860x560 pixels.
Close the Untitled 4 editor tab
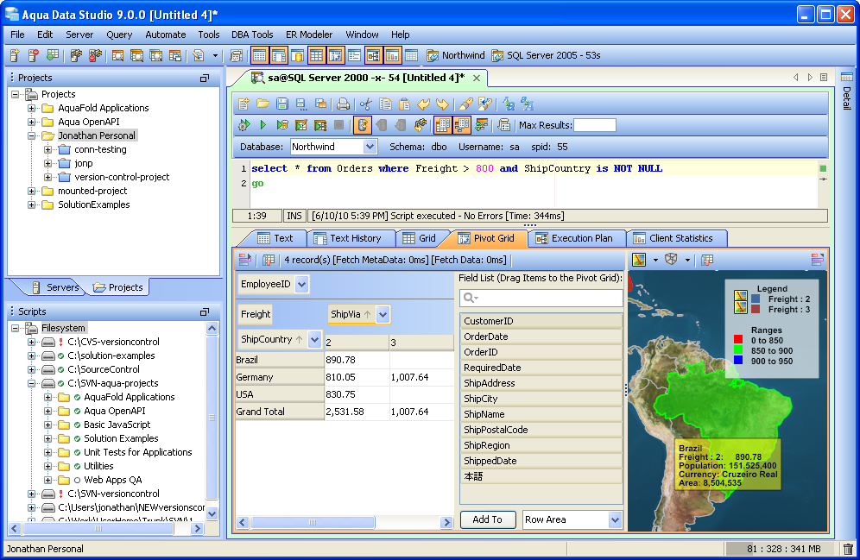click(x=477, y=78)
